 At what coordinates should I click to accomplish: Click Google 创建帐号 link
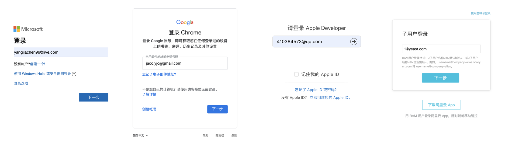(149, 109)
